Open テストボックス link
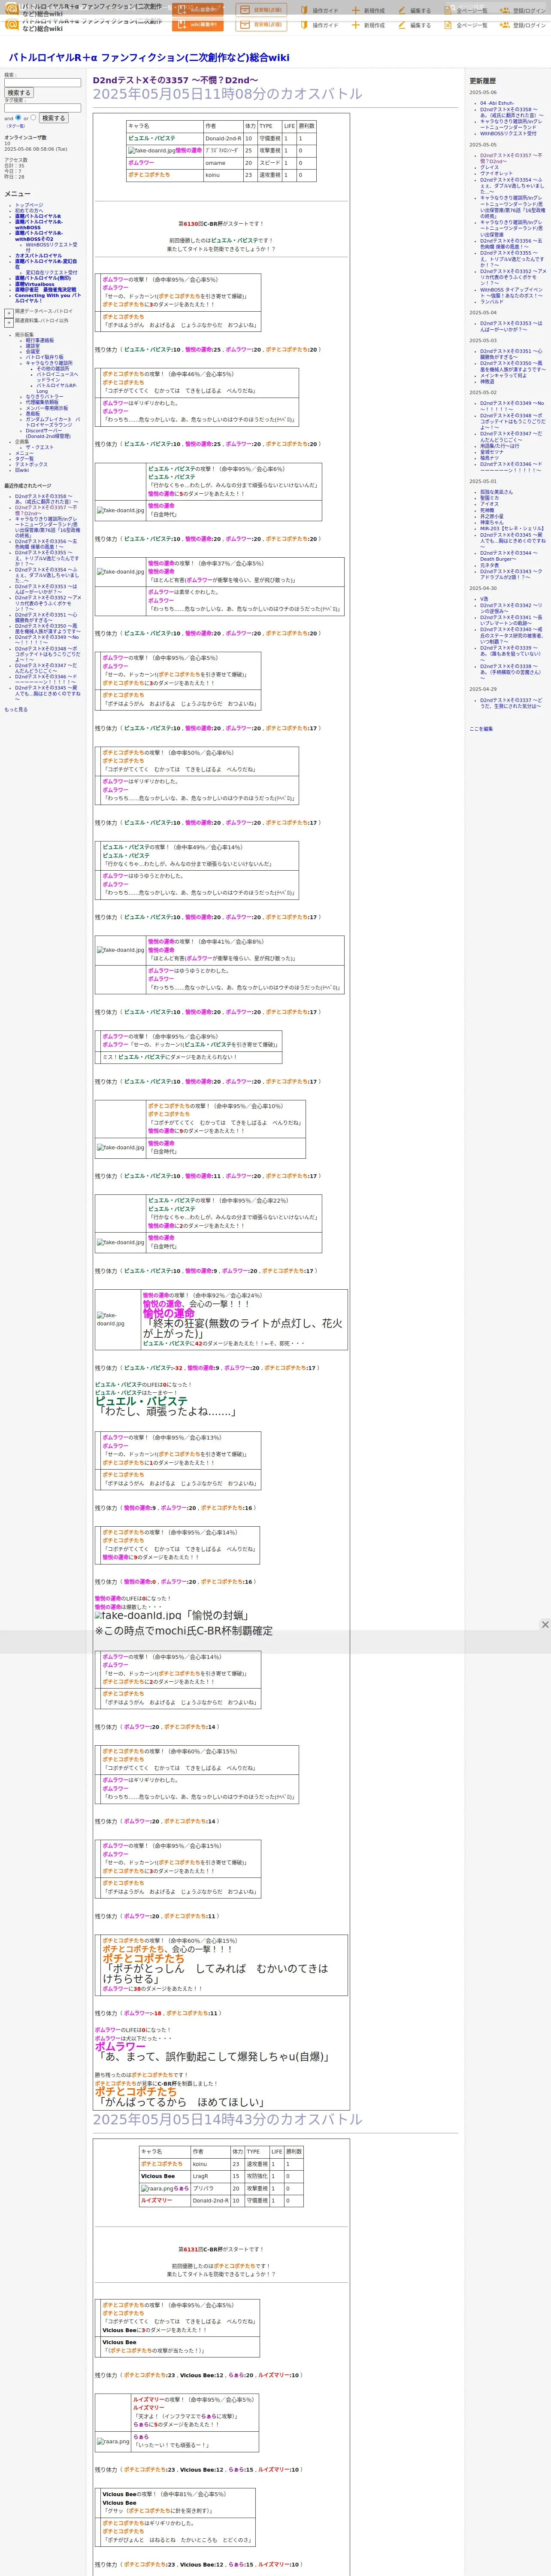The height and width of the screenshot is (2576, 551). 31,465
